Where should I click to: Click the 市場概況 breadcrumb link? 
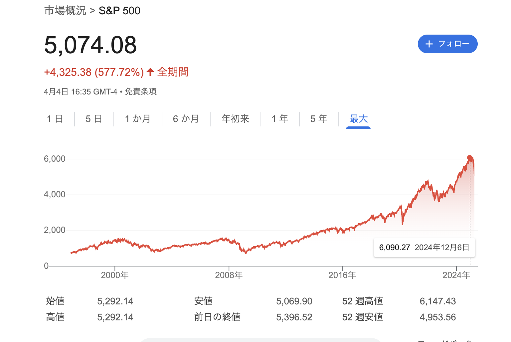pyautogui.click(x=65, y=11)
